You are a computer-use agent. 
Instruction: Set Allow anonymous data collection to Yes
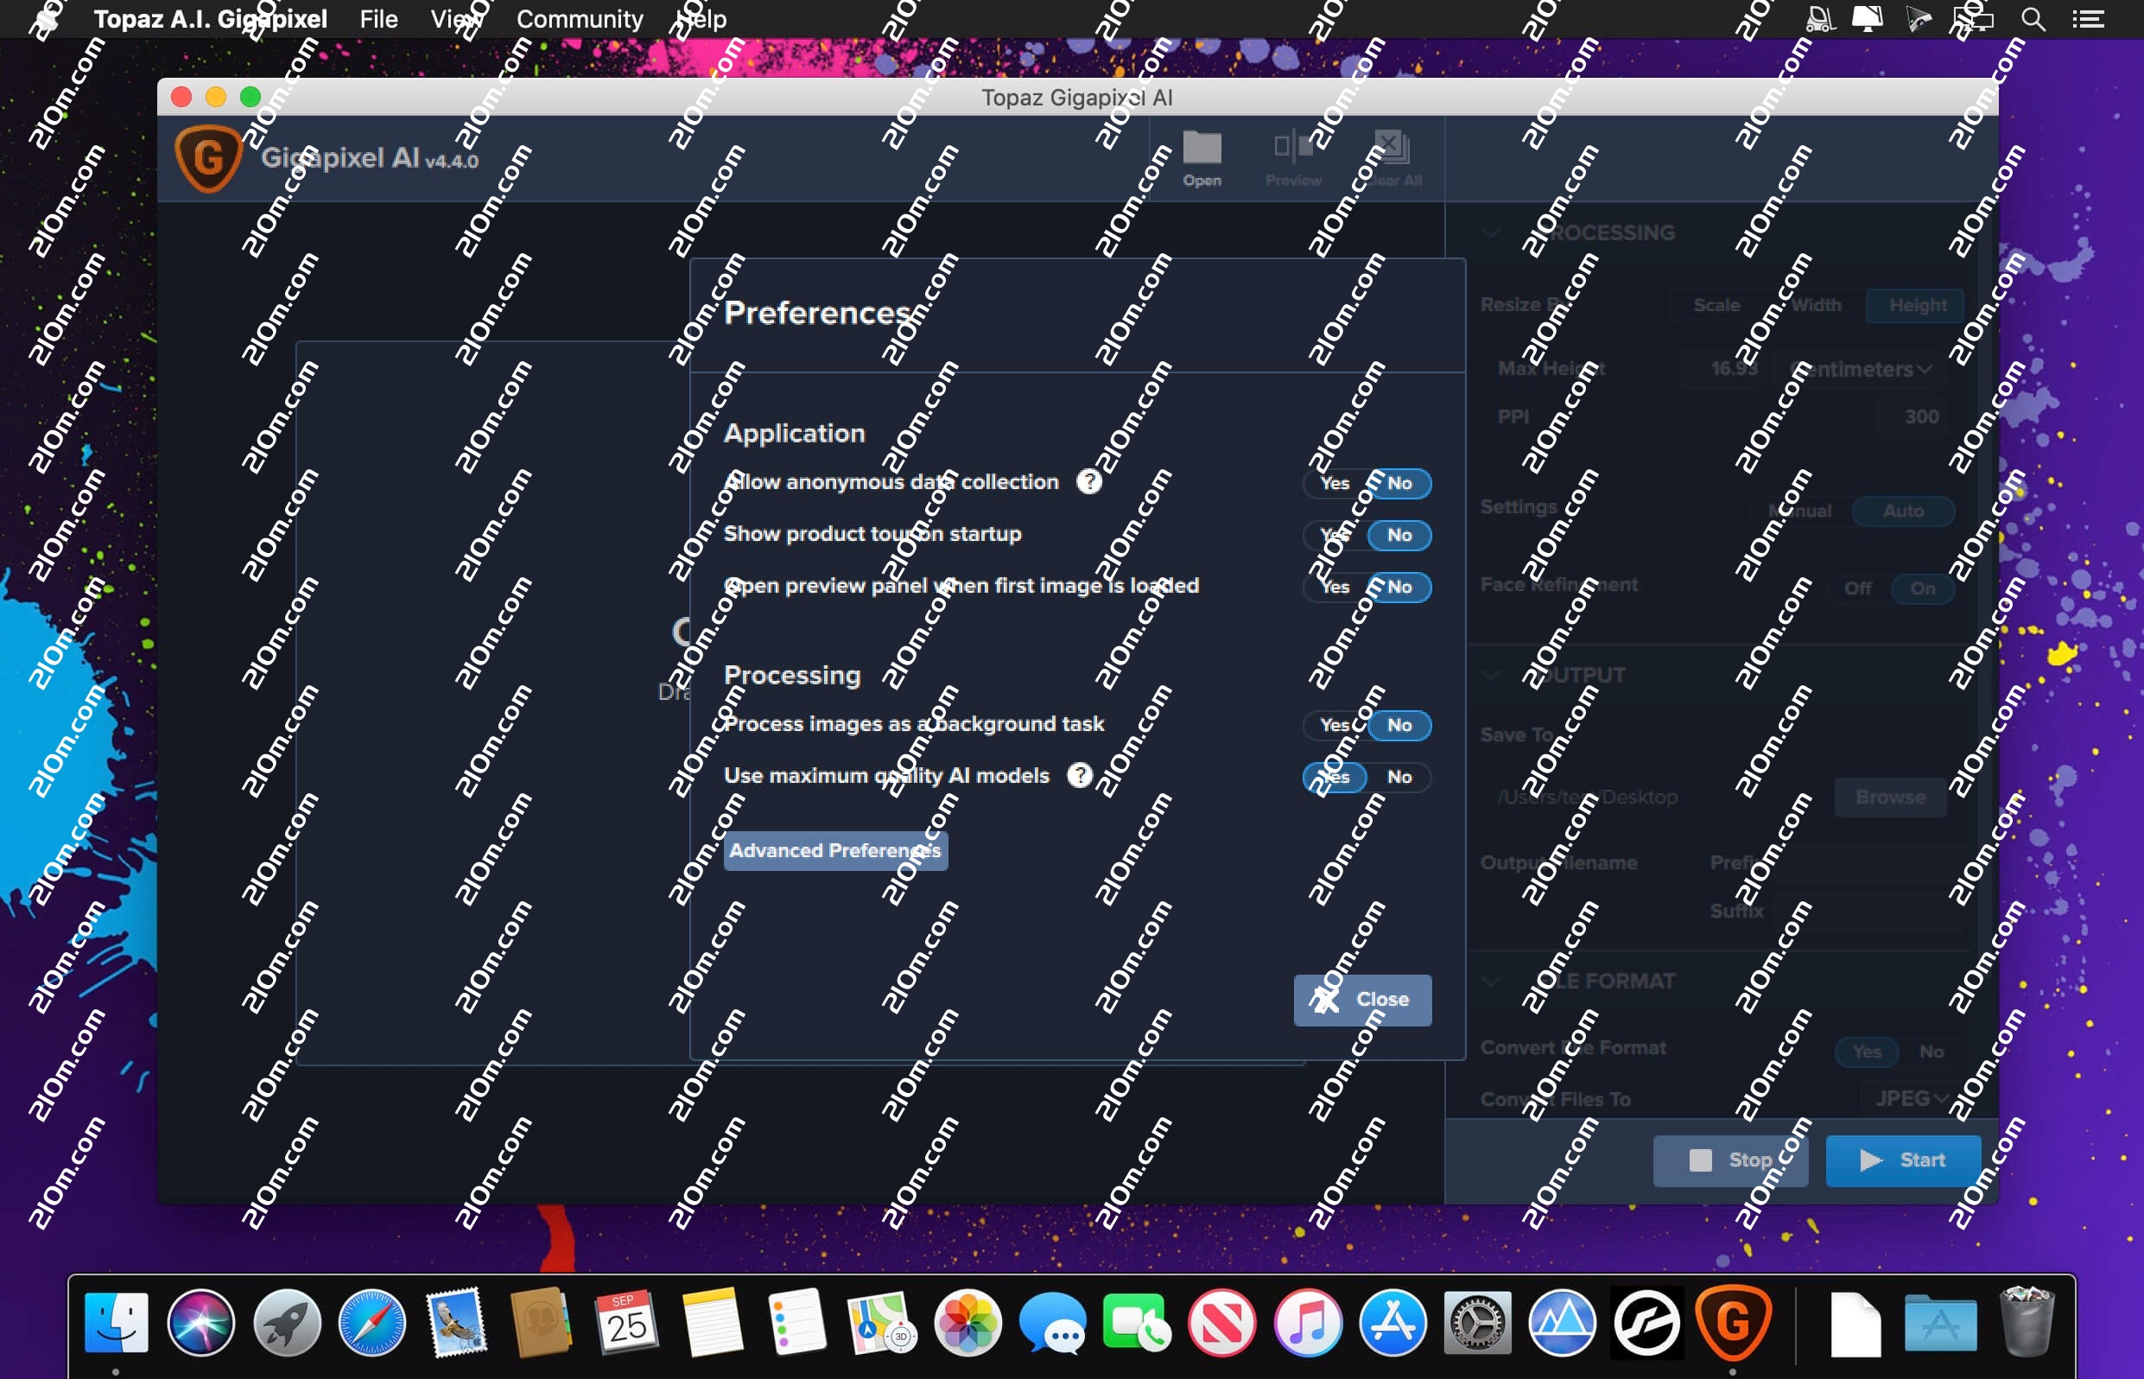tap(1335, 484)
